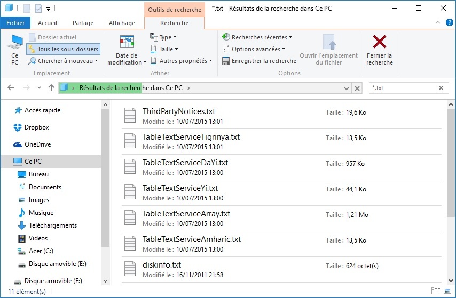This screenshot has width=456, height=298.
Task: Click the back arrow navigation button
Action: tap(11, 88)
